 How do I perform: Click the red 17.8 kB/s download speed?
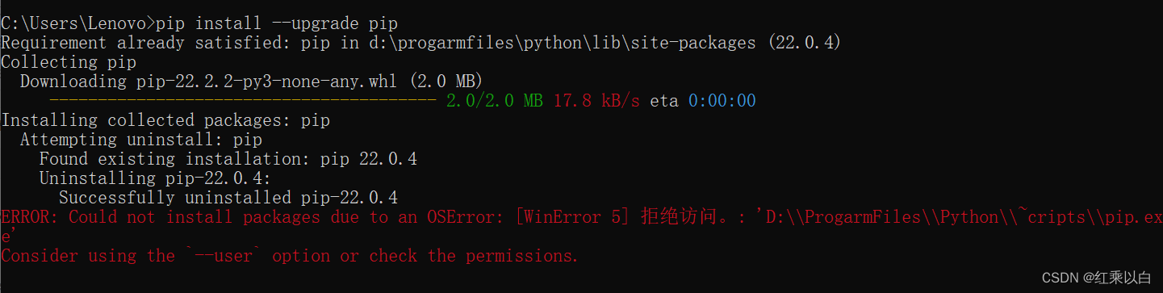(596, 101)
